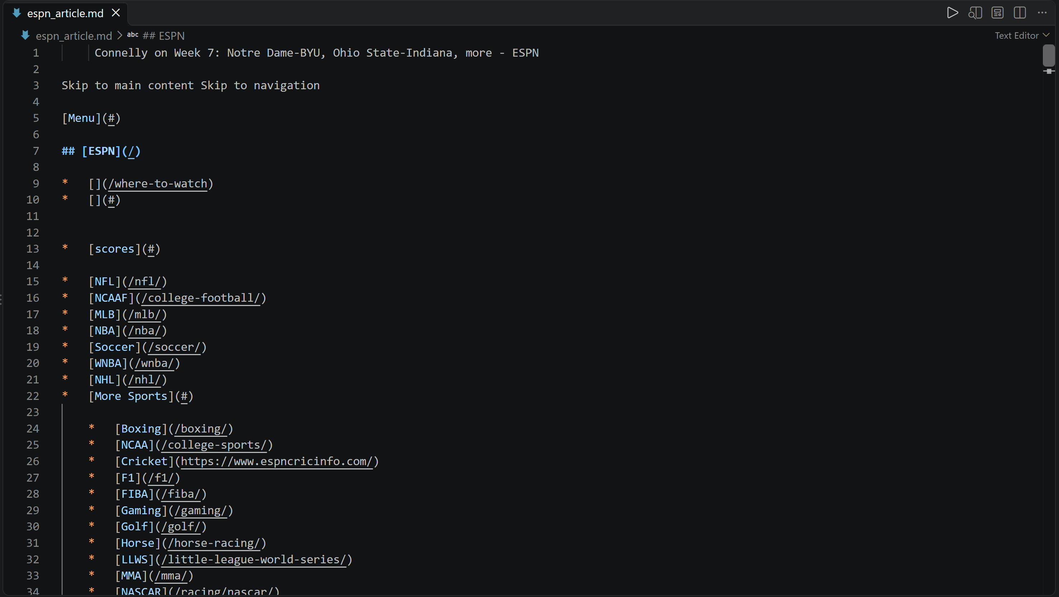1059x597 pixels.
Task: Click the 'Connelly on Week 7' title line
Action: [317, 53]
